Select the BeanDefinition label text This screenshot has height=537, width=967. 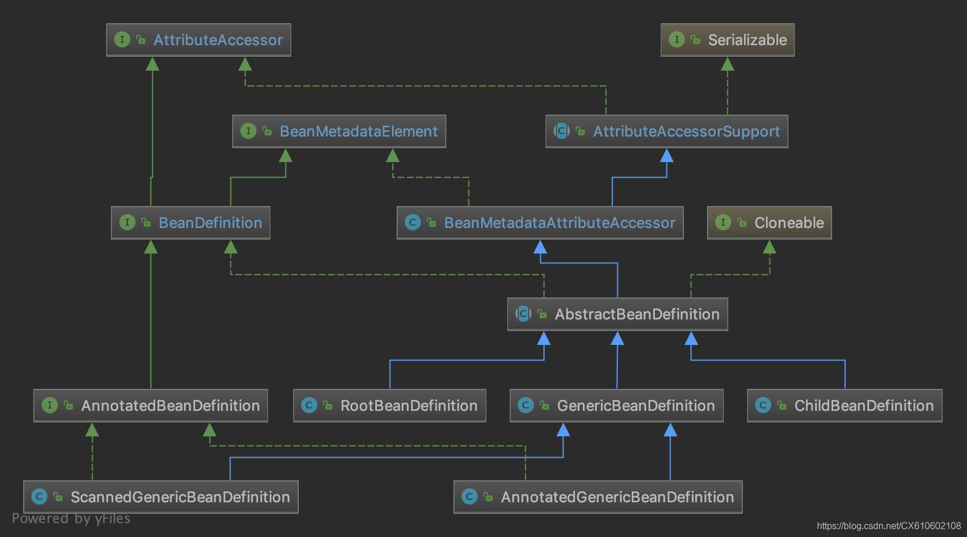[x=210, y=223]
